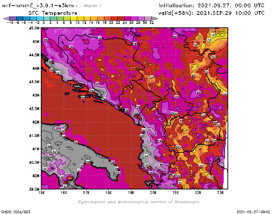Click the 45.5N latitude axis label
Viewport: 277px width, 214px height.
[x=34, y=28]
